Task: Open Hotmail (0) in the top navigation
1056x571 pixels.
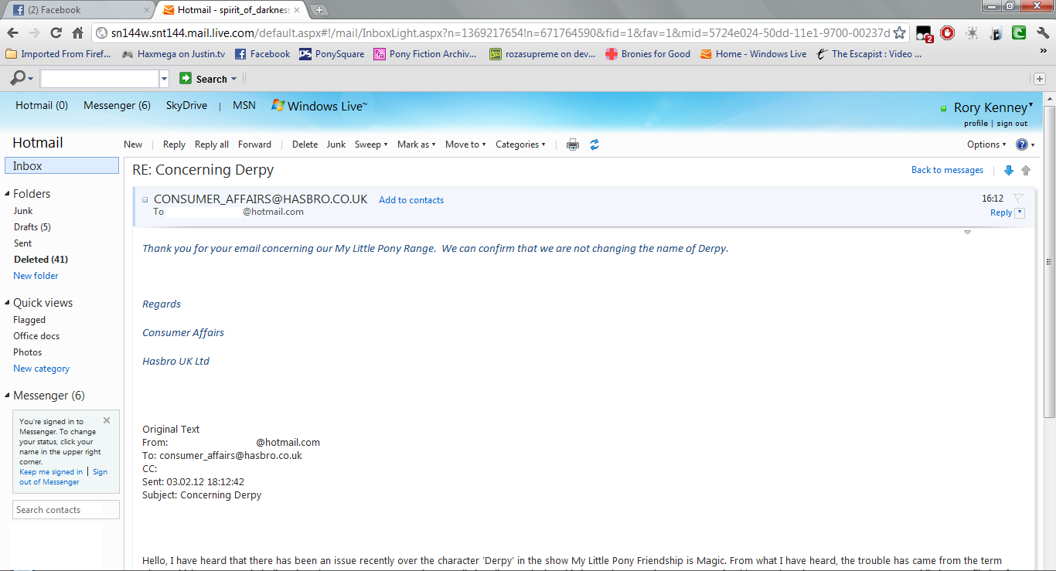Action: pos(42,106)
